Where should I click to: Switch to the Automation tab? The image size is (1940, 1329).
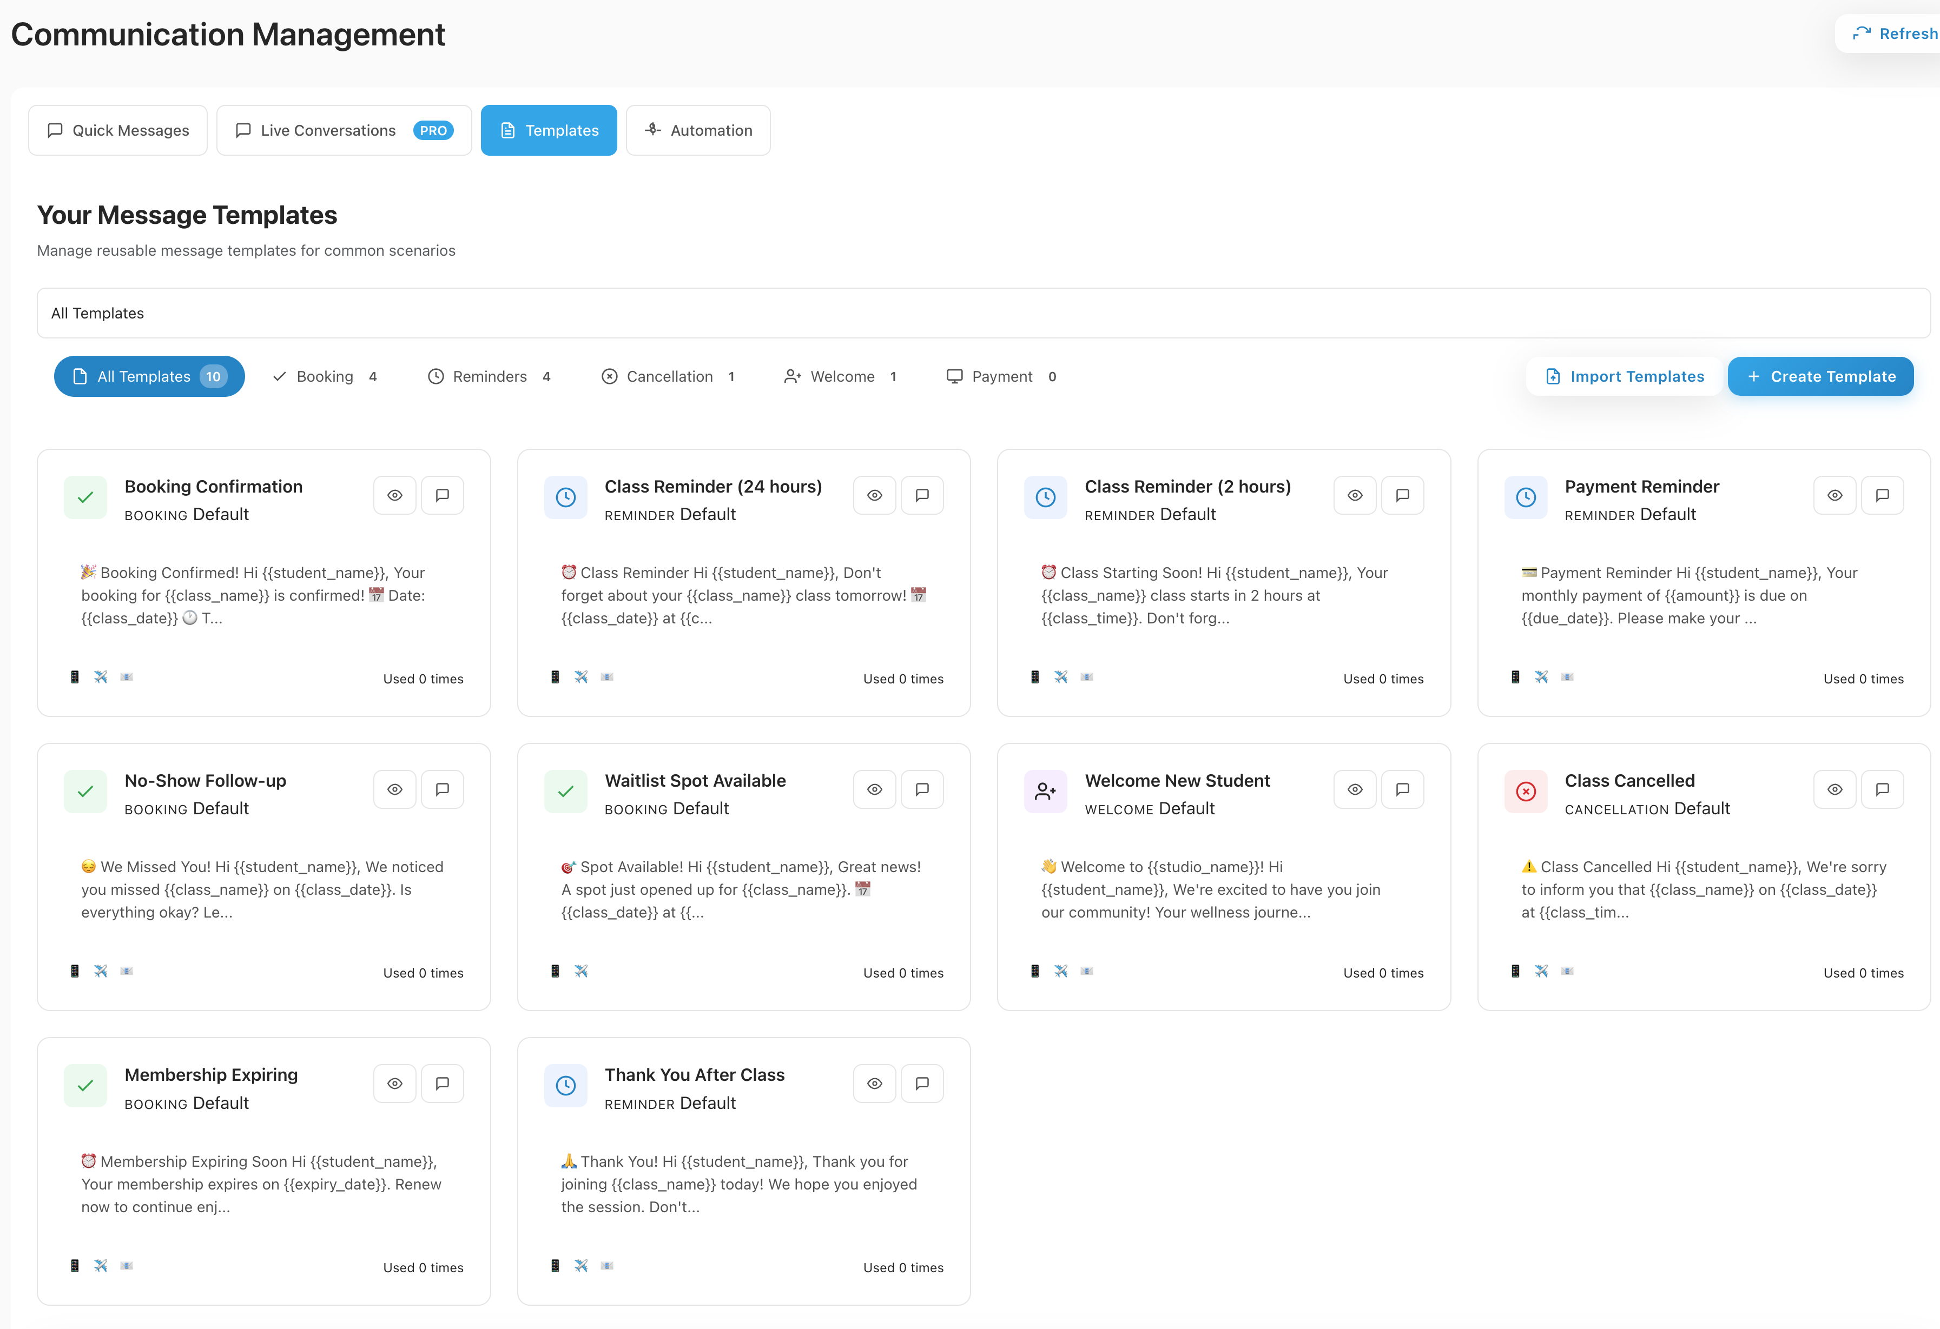[698, 130]
